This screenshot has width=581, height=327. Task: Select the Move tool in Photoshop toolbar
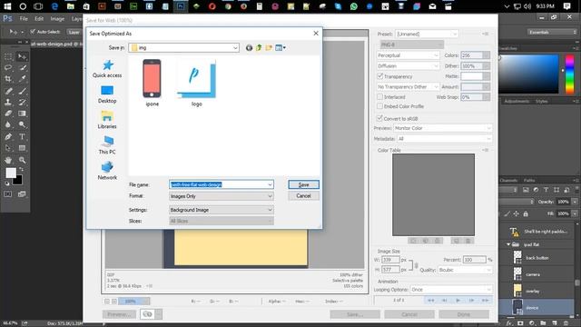[22, 56]
